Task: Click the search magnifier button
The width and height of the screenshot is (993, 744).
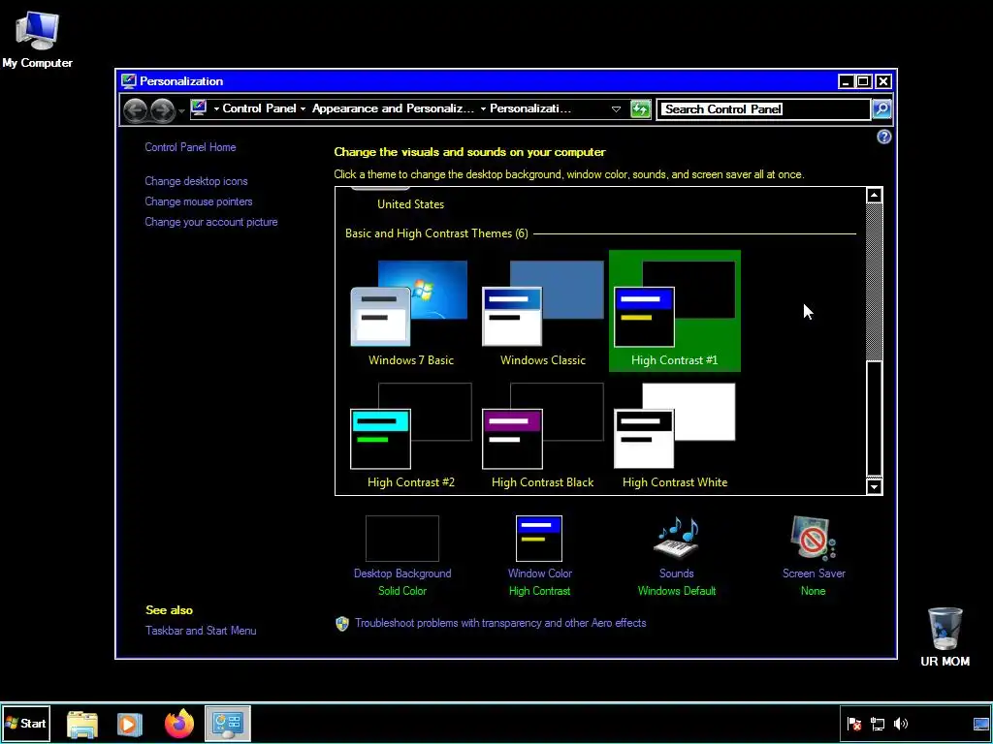Action: [x=881, y=108]
